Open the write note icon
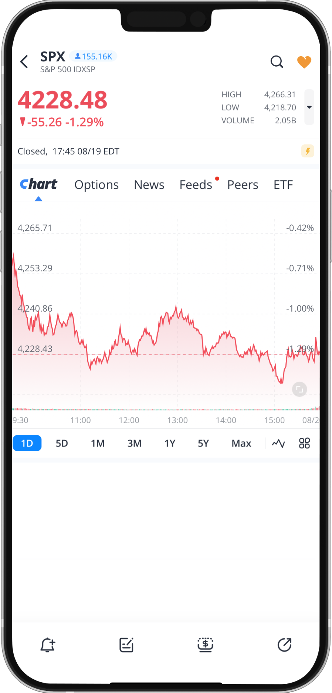This screenshot has height=693, width=332. 126,645
